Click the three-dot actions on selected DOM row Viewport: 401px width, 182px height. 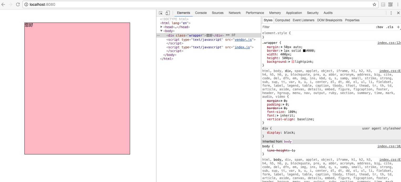[x=158, y=35]
